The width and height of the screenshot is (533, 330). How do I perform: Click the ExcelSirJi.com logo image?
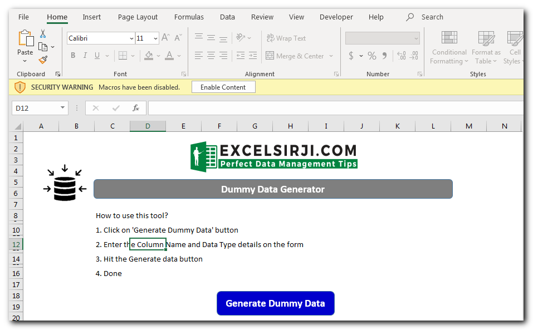(x=273, y=156)
